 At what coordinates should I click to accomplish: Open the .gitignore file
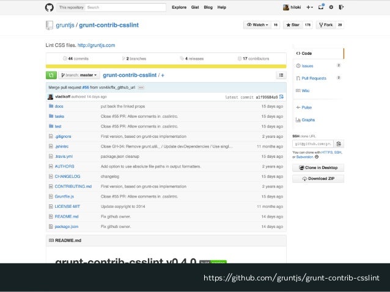[63, 137]
